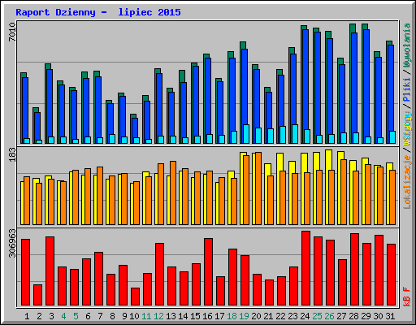The image size is (416, 325).
Task: Select the day 31 axis label
Action: [390, 316]
